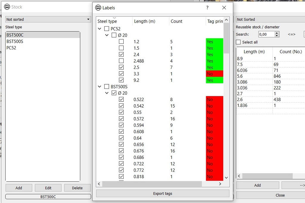The height and width of the screenshot is (203, 305).
Task: Click the Edit button
Action: (x=48, y=188)
